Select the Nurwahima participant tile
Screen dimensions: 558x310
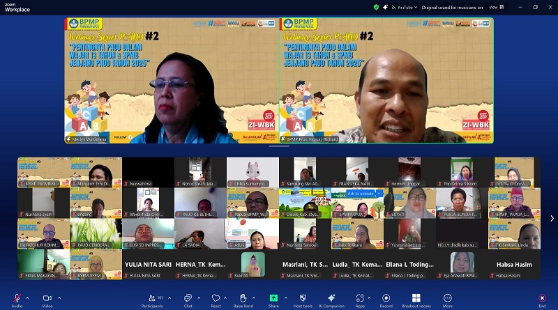148,173
